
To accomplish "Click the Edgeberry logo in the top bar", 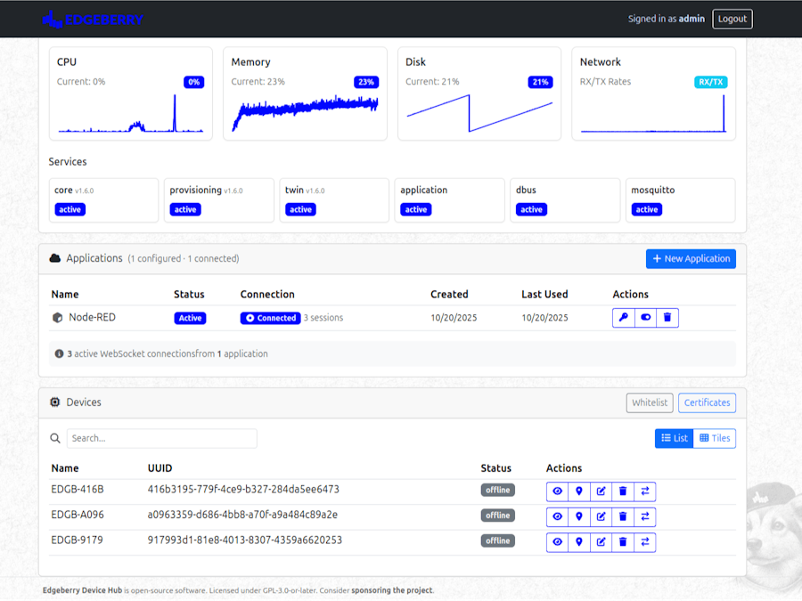I will [93, 18].
